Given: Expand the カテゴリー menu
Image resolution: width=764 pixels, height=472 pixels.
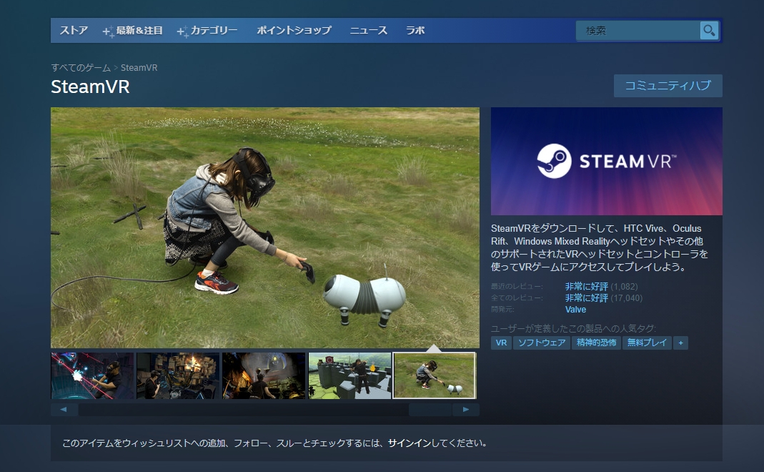Looking at the screenshot, I should pos(207,30).
